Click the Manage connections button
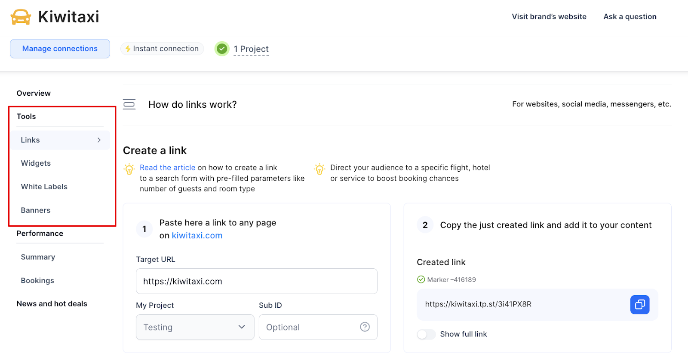Screen dimensions: 688x361 coord(60,49)
